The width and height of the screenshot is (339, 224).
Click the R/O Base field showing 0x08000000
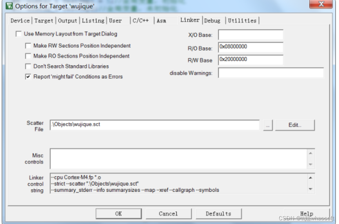250,47
